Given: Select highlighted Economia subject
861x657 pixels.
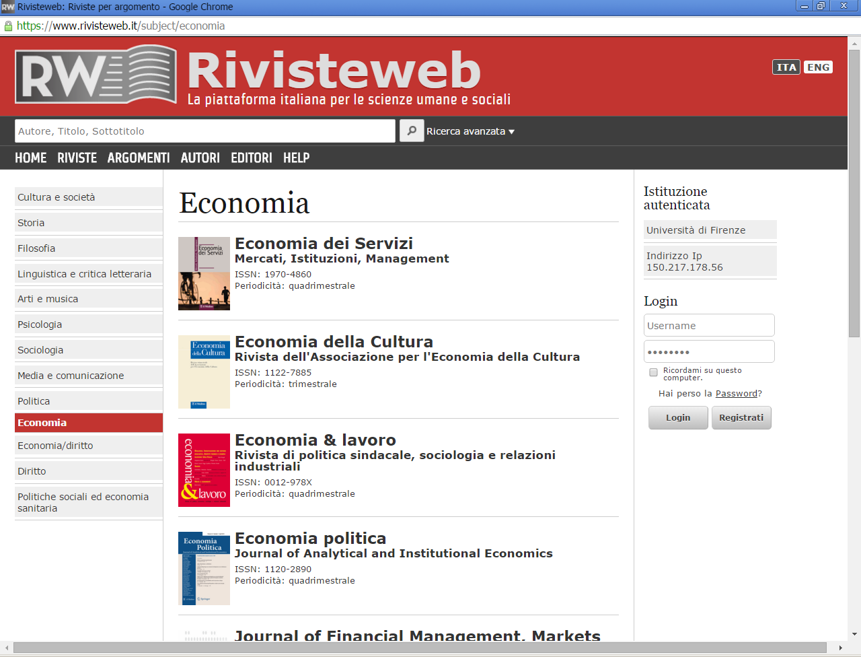Looking at the screenshot, I should click(x=89, y=423).
